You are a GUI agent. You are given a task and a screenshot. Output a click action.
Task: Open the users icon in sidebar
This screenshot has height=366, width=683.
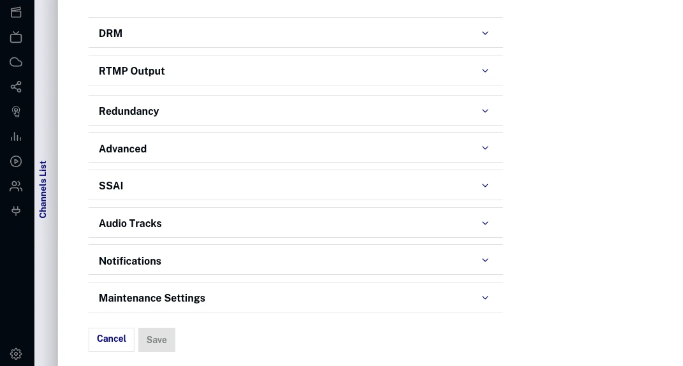click(x=16, y=186)
